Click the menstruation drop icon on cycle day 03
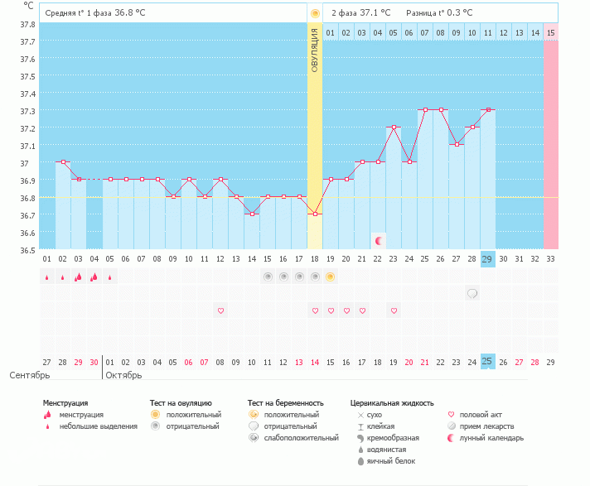This screenshot has width=590, height=486. click(x=78, y=277)
